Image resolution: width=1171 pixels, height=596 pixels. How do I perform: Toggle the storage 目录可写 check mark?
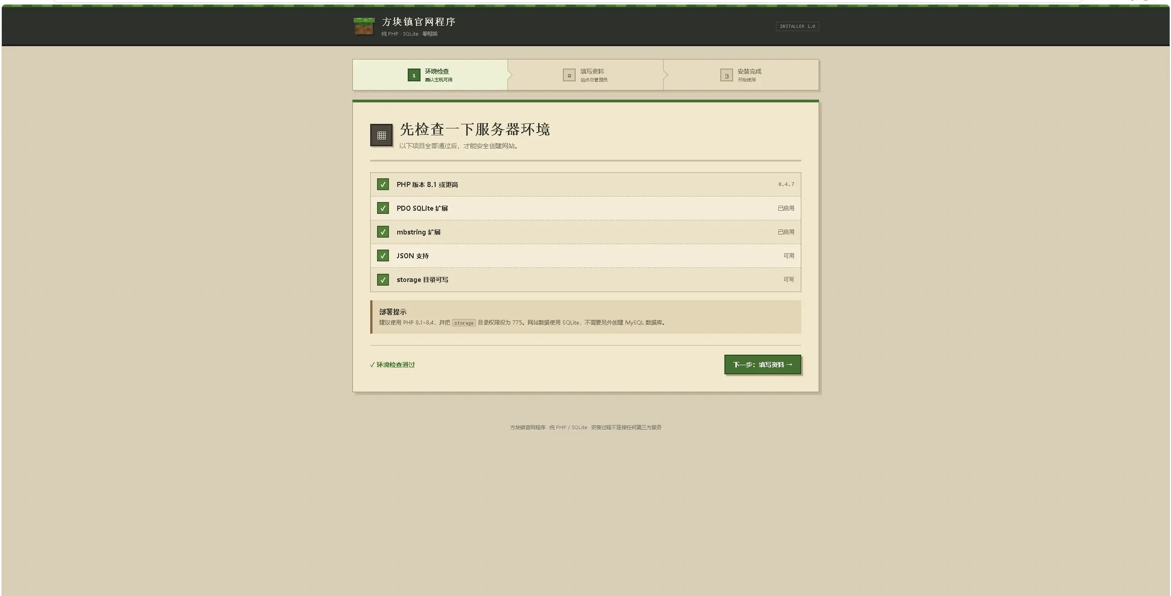383,279
